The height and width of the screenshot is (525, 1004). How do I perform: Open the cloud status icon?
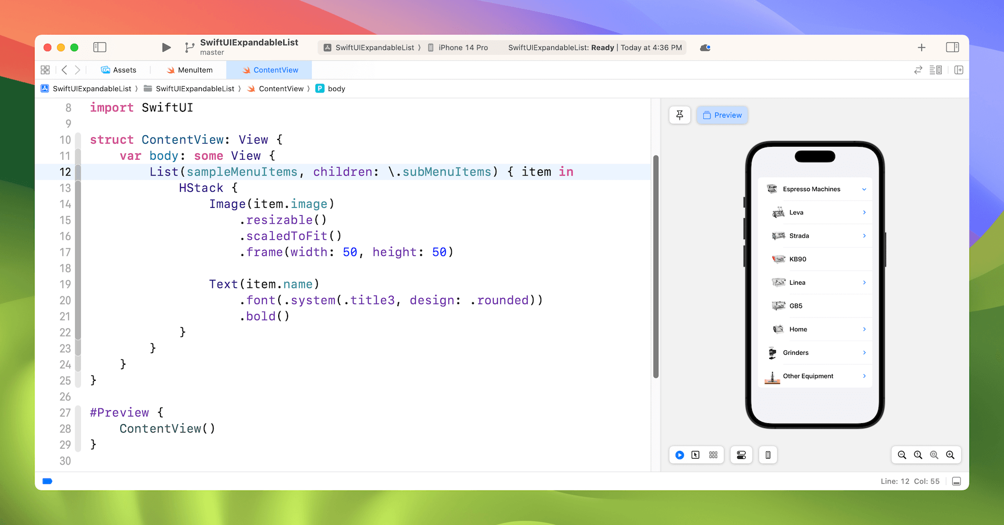[x=705, y=48]
